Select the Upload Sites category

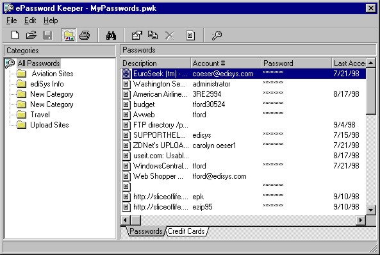coord(49,125)
